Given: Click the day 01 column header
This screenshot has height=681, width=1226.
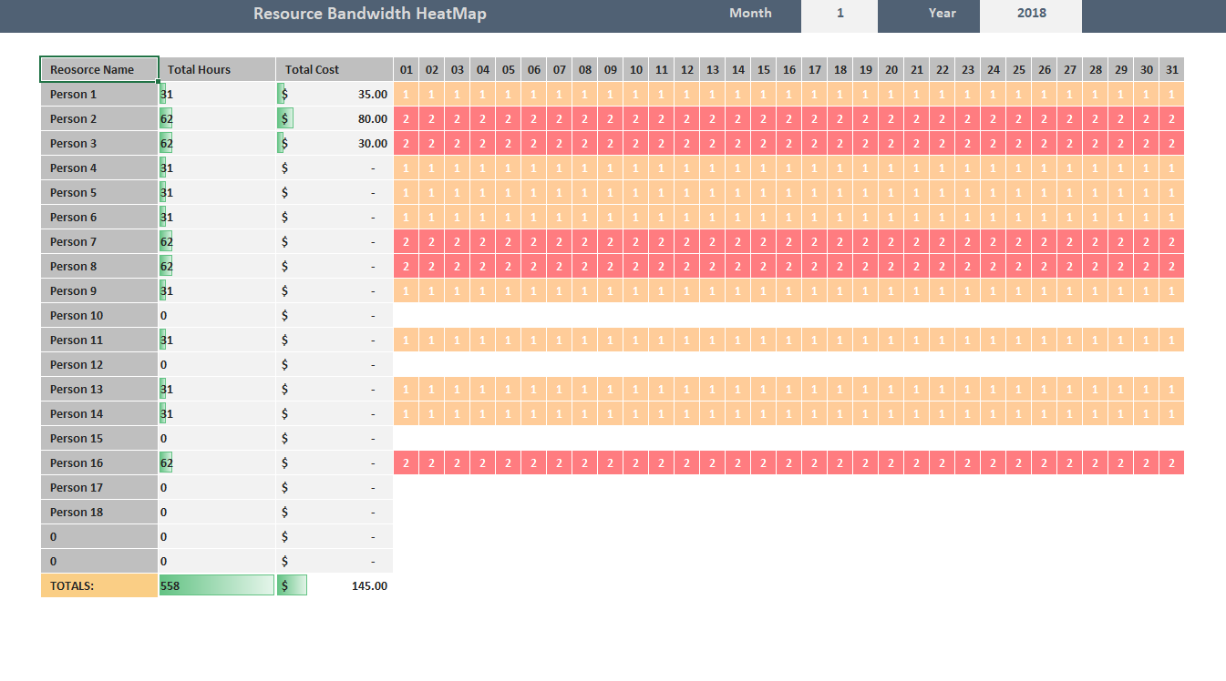Looking at the screenshot, I should click(406, 68).
